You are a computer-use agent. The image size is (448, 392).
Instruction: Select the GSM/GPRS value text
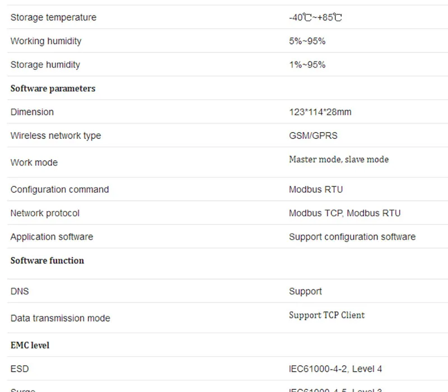click(x=313, y=136)
